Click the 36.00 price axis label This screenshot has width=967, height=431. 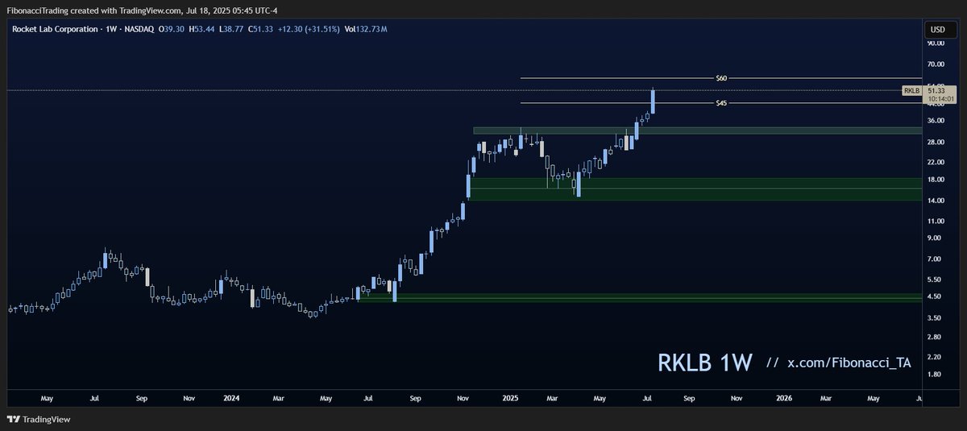(936, 121)
